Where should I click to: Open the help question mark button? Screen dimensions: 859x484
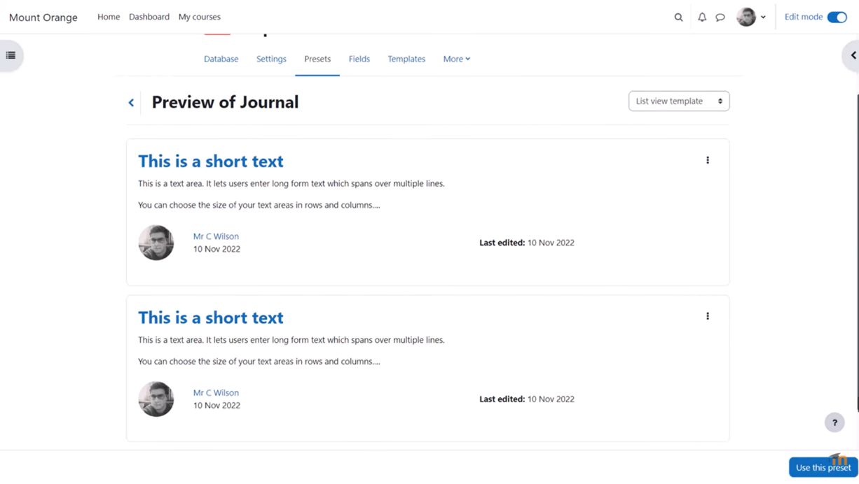point(834,422)
